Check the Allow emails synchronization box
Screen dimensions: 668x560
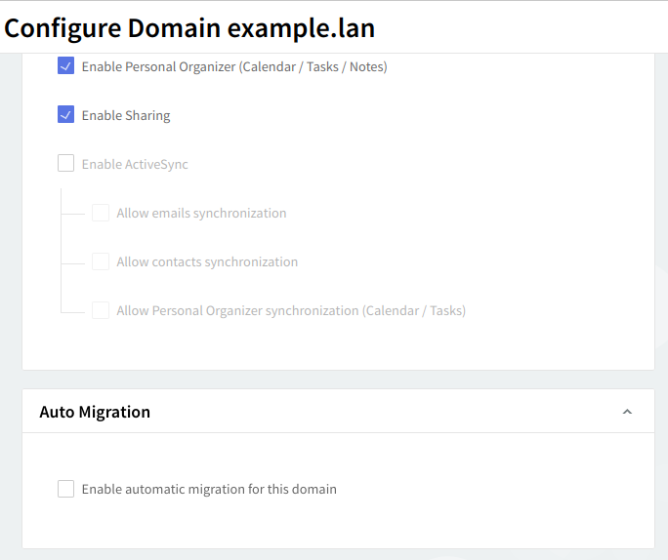[101, 213]
